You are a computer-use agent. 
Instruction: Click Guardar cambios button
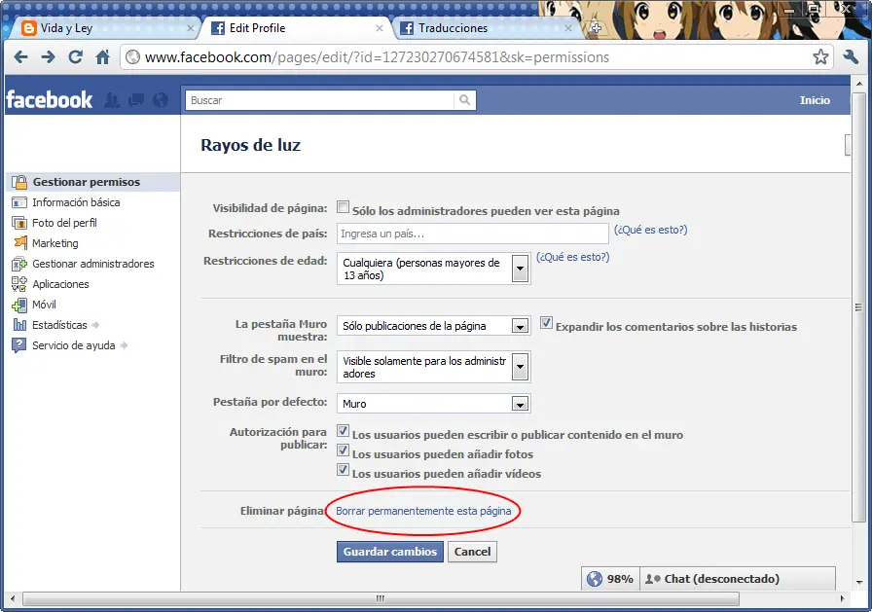(x=390, y=552)
